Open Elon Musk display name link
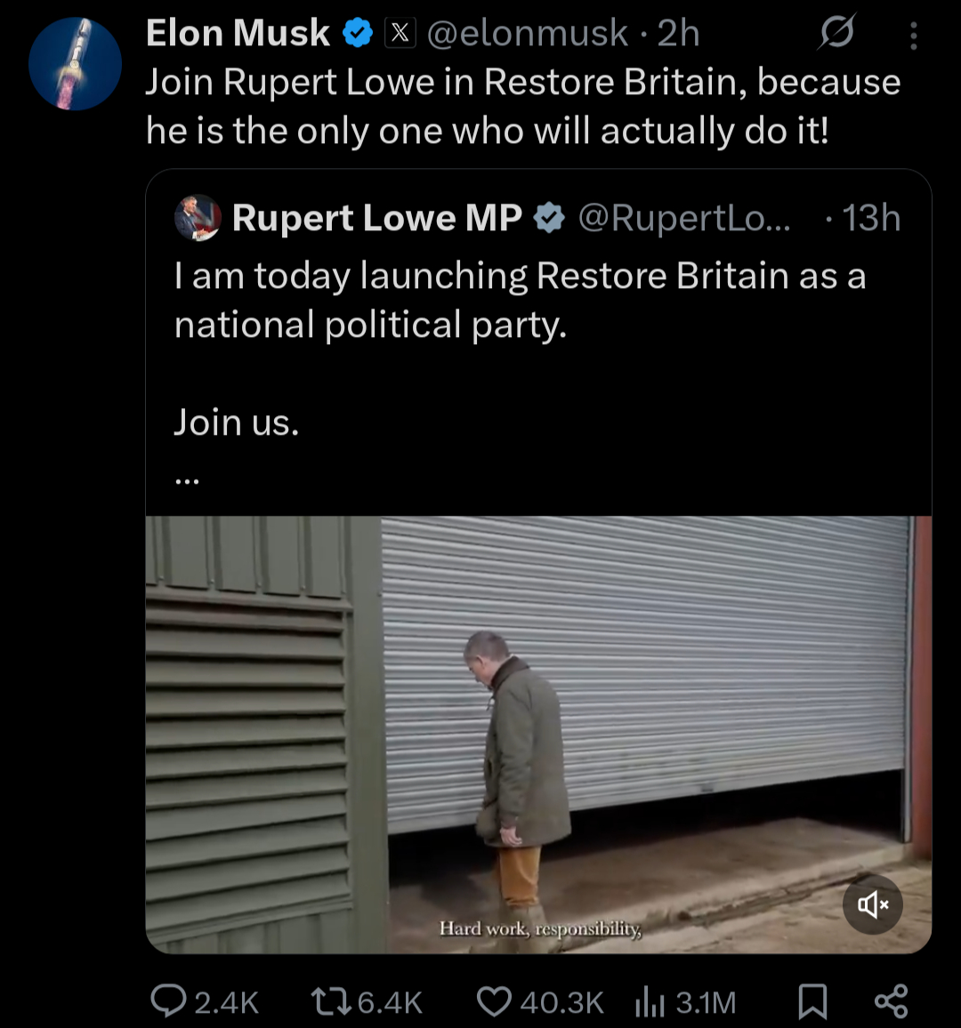 pyautogui.click(x=238, y=34)
